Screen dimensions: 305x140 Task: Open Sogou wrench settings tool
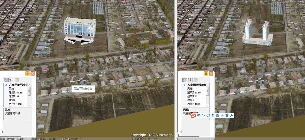[x=231, y=115]
